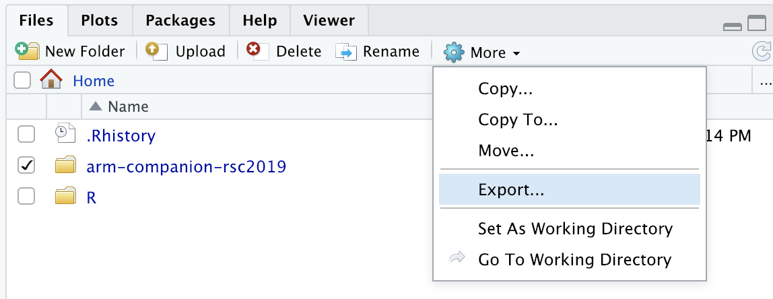
Task: Click the Upload arrow icon
Action: point(157,51)
